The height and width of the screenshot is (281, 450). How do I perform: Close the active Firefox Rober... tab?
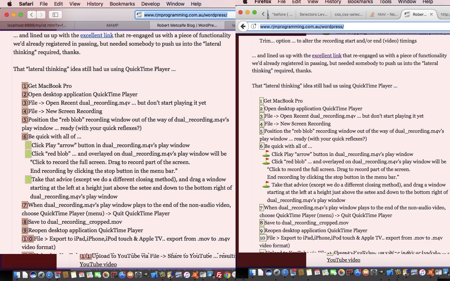pyautogui.click(x=431, y=14)
